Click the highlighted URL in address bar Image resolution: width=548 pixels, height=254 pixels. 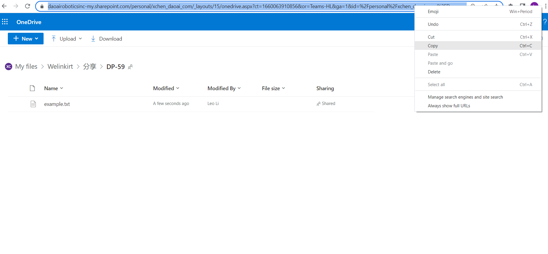click(231, 6)
